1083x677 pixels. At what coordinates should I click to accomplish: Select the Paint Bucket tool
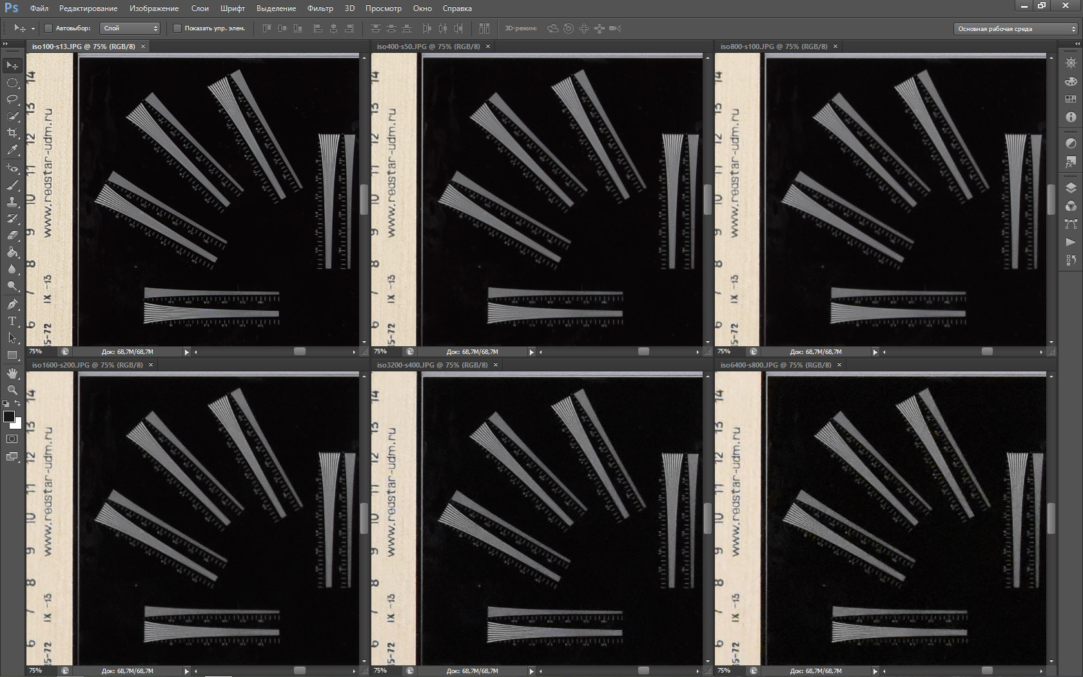coord(12,251)
